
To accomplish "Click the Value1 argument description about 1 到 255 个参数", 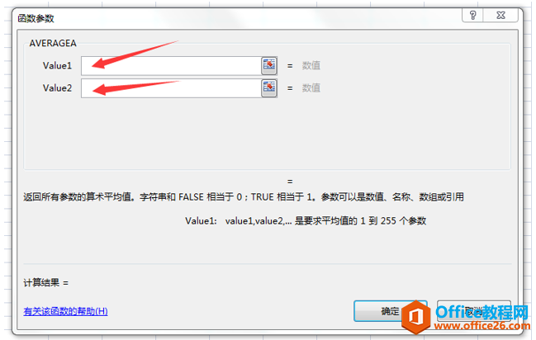I will point(306,220).
